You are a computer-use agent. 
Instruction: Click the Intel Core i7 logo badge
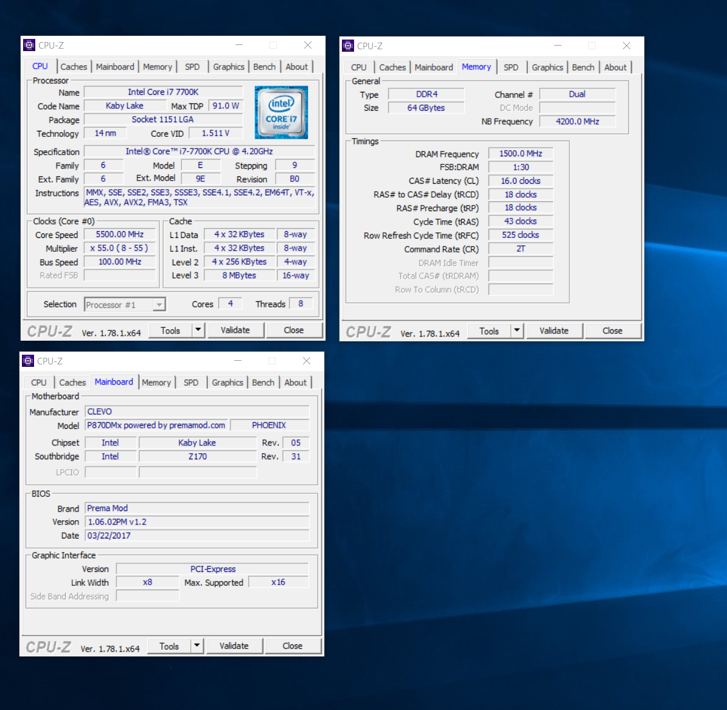(x=281, y=112)
